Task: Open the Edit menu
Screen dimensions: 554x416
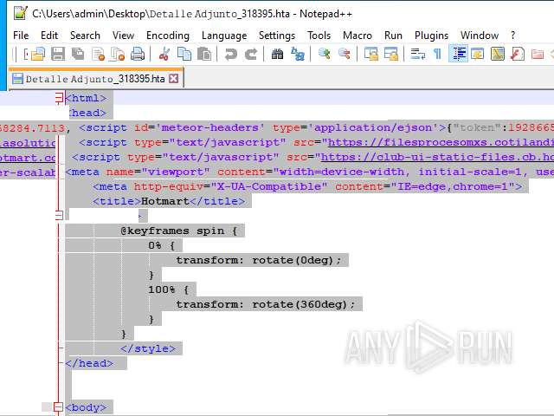Action: point(49,36)
